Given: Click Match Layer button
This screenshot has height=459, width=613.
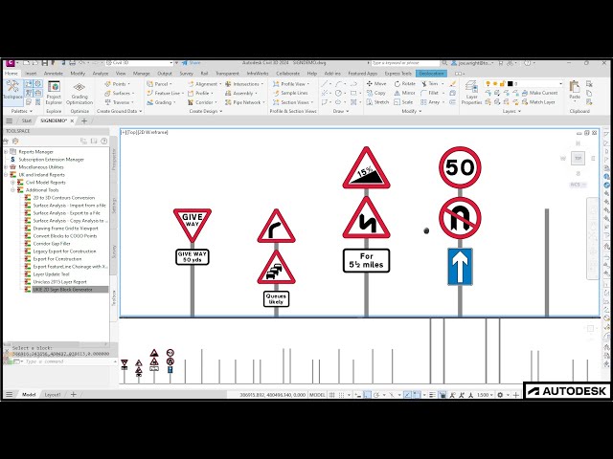Looking at the screenshot, I should [x=538, y=102].
